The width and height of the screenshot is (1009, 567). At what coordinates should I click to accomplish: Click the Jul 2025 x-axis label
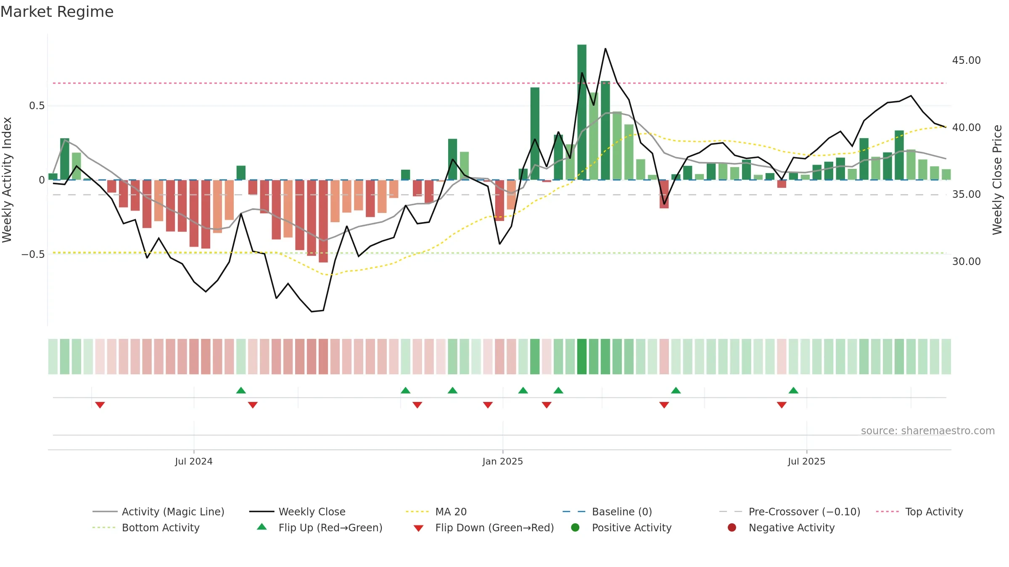(806, 461)
